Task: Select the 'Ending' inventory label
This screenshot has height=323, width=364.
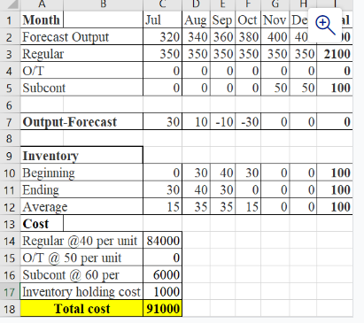Action: click(81, 189)
